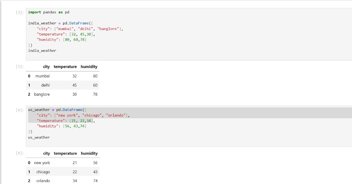Click index 2 in the orlando row
Screen dimensions: 352x184
click(x=29, y=181)
